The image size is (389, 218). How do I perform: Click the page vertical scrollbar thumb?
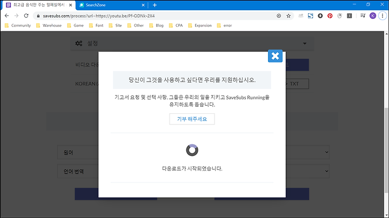(x=386, y=150)
